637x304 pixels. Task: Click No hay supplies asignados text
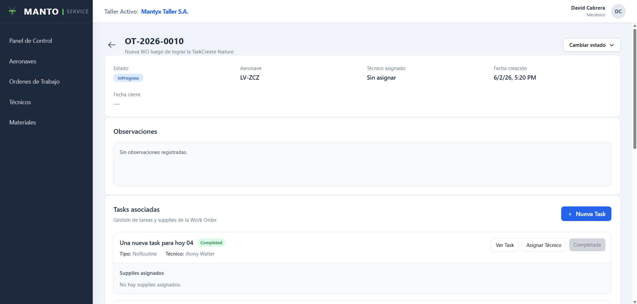[150, 285]
